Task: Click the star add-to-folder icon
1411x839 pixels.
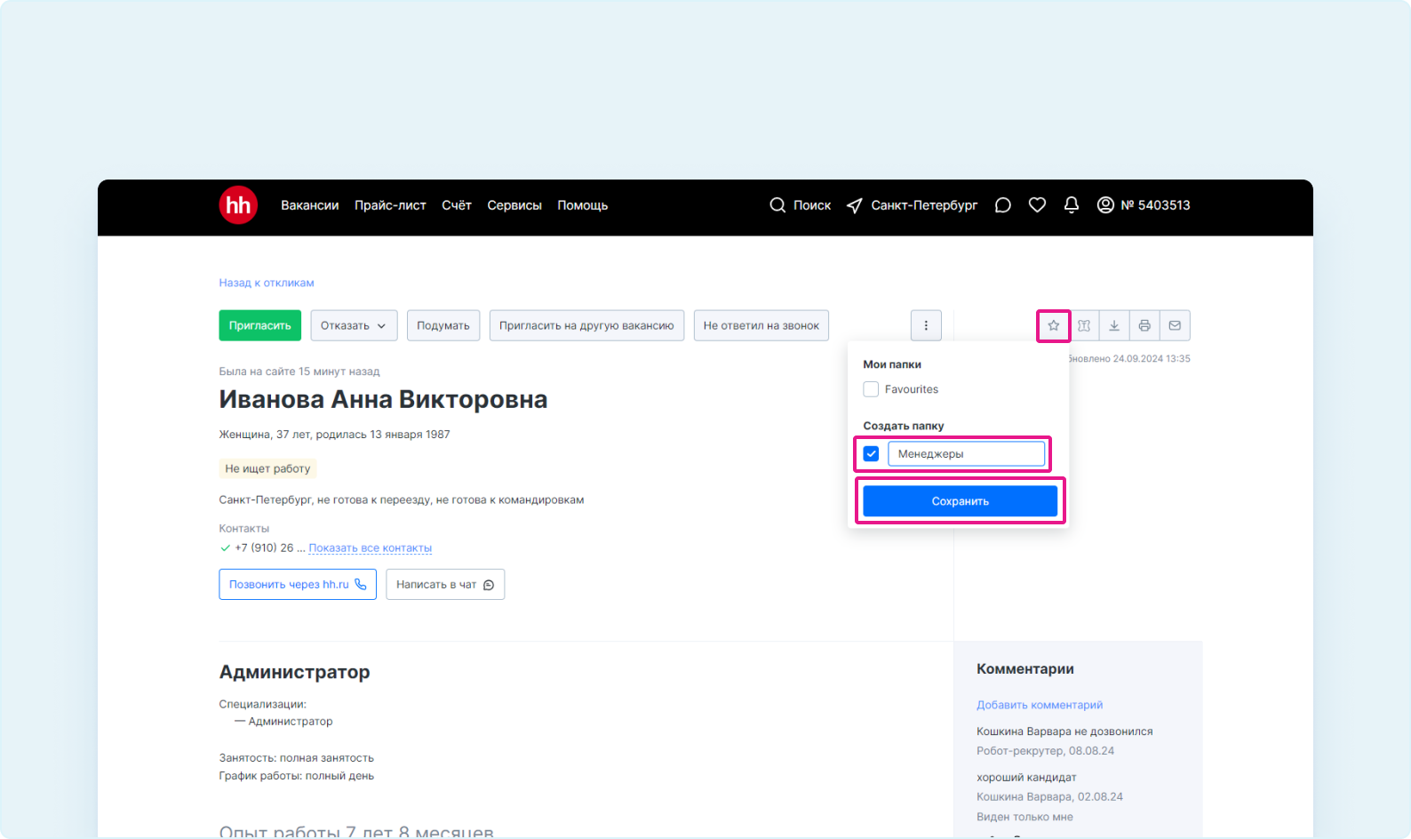Action: coord(1054,325)
